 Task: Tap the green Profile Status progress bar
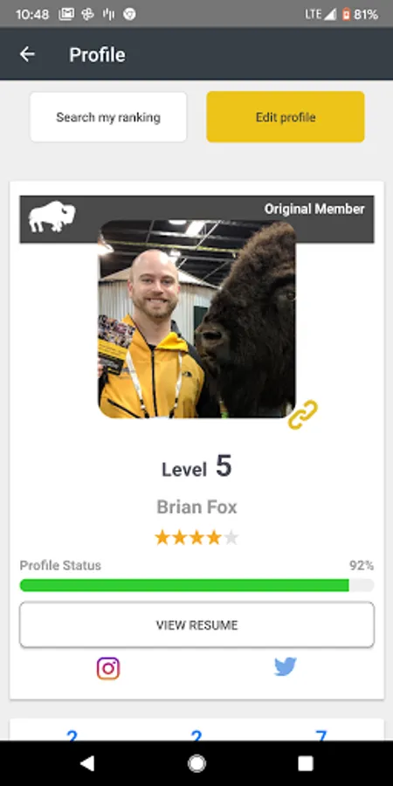point(197,585)
